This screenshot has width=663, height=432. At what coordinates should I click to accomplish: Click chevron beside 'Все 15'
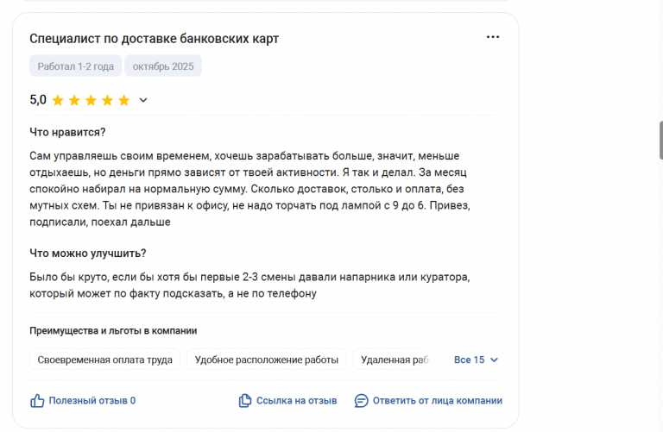click(495, 360)
